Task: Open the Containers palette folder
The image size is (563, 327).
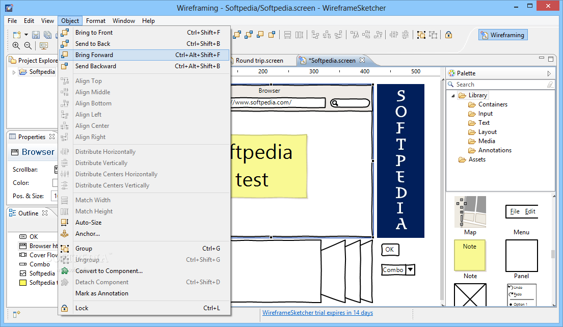Action: [488, 104]
